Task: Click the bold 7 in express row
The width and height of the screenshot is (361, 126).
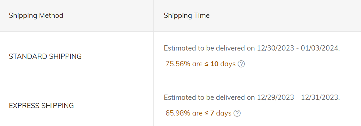Action: coord(212,113)
